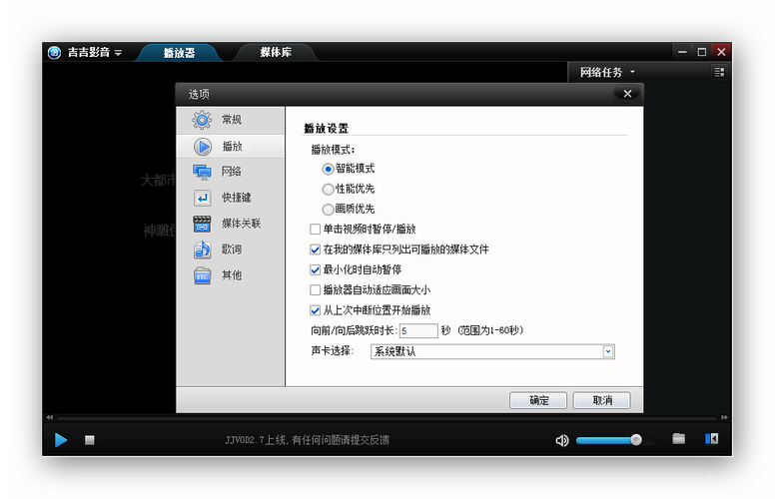Adjust the volume slider handle
775x499 pixels.
tap(635, 440)
